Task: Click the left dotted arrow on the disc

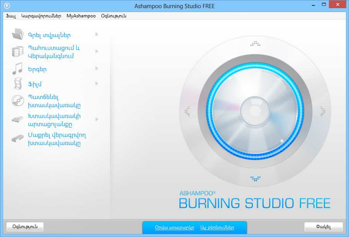Action: tap(187, 111)
